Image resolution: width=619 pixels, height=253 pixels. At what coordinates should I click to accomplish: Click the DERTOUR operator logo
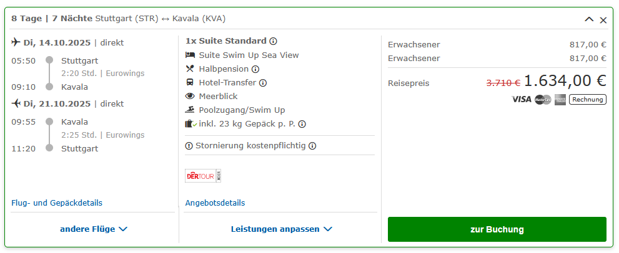(x=203, y=176)
